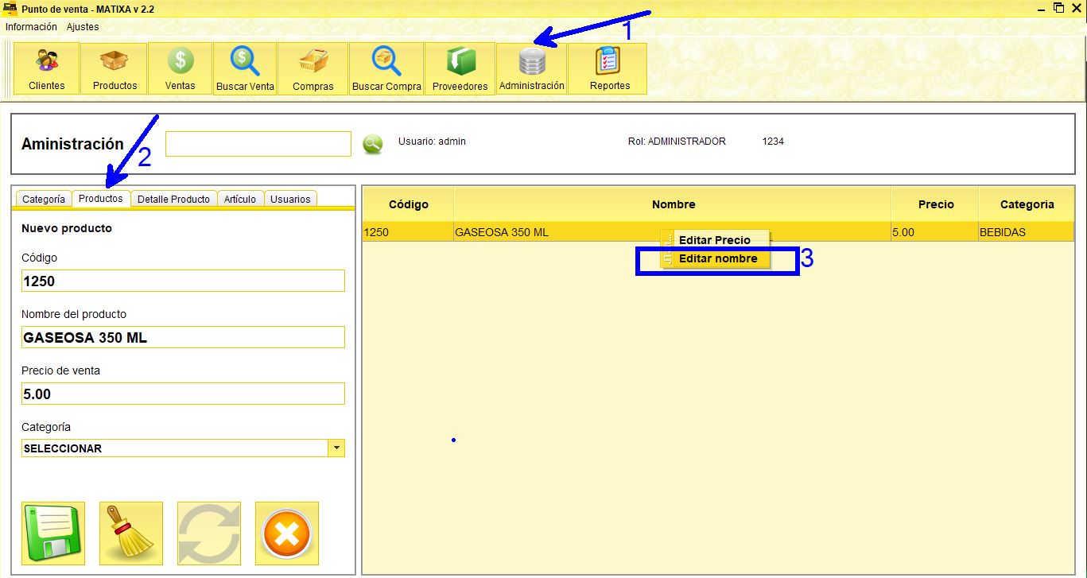Screen dimensions: 1087x578
Task: Open the Compras module
Action: coord(313,68)
